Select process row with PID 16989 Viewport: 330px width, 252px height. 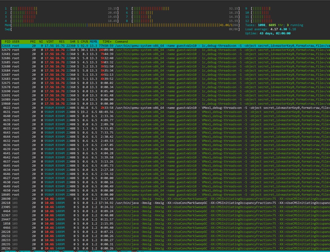click(165, 99)
